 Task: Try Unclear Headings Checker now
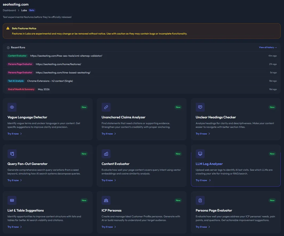point(203,134)
